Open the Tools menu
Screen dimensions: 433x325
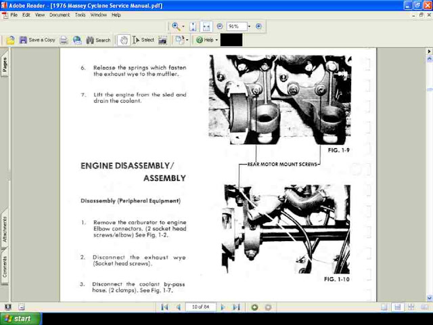(x=80, y=15)
